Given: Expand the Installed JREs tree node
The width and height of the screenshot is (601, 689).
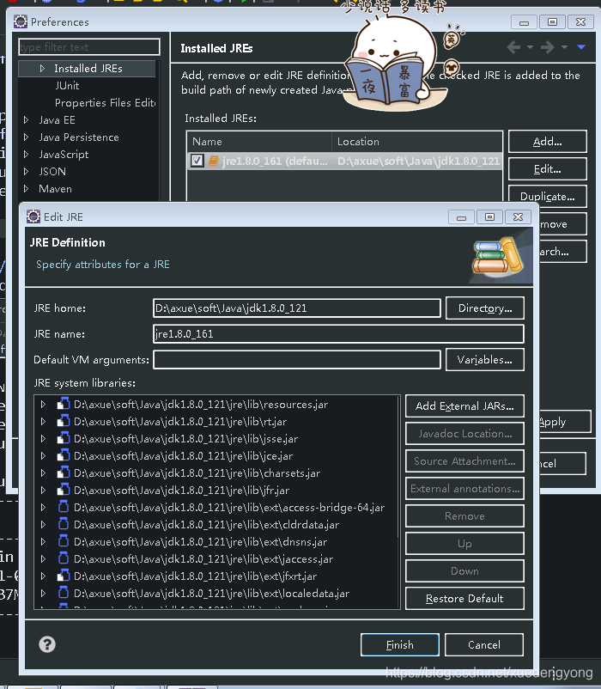Looking at the screenshot, I should [42, 68].
